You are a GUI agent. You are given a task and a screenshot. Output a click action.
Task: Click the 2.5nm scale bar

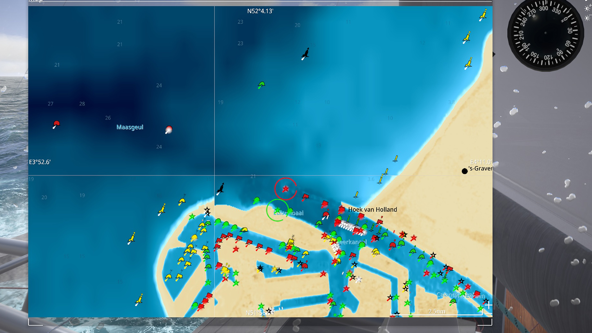[437, 312]
